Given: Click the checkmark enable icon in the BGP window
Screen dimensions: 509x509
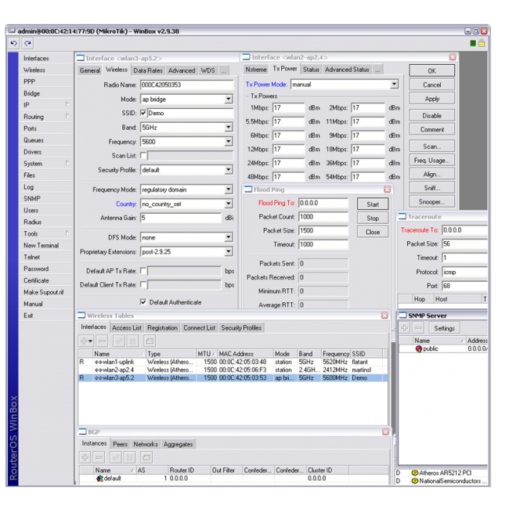Looking at the screenshot, I should pos(116,457).
